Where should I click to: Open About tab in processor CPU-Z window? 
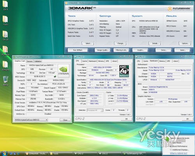(114, 61)
